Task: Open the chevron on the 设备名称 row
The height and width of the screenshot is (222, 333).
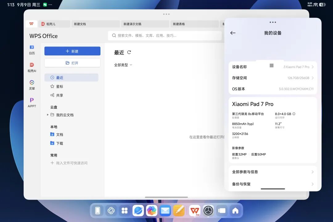Action: pos(313,67)
